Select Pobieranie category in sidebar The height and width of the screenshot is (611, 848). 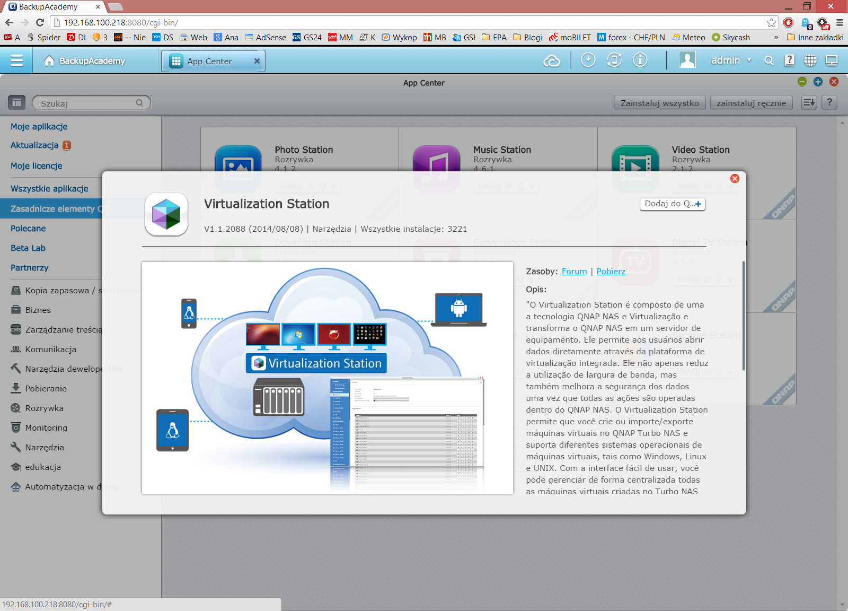click(x=39, y=389)
